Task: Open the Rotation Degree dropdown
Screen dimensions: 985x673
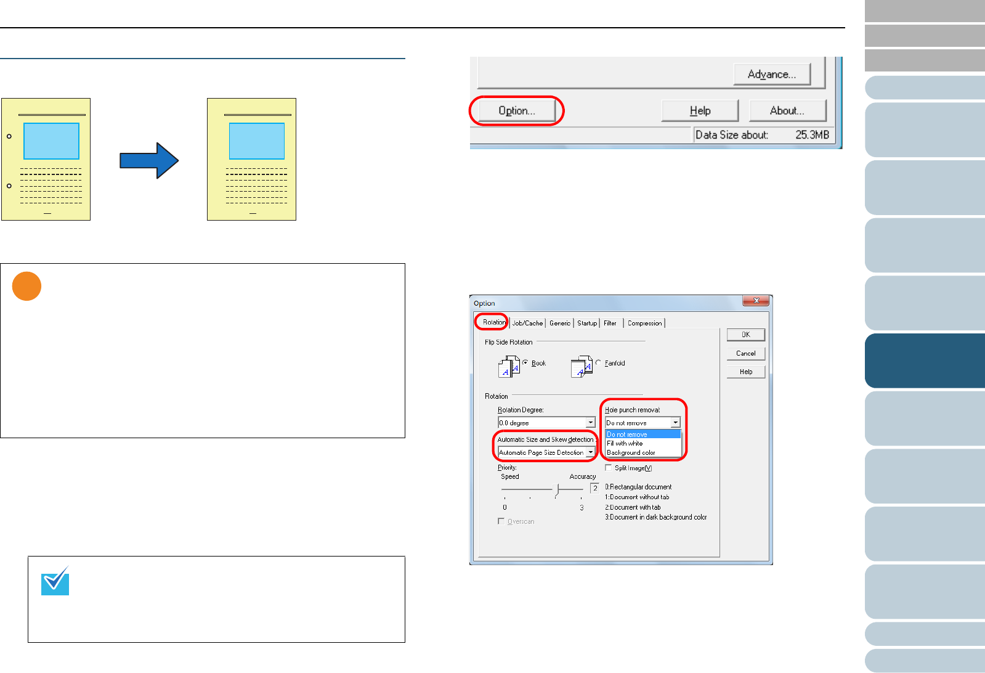Action: point(590,423)
